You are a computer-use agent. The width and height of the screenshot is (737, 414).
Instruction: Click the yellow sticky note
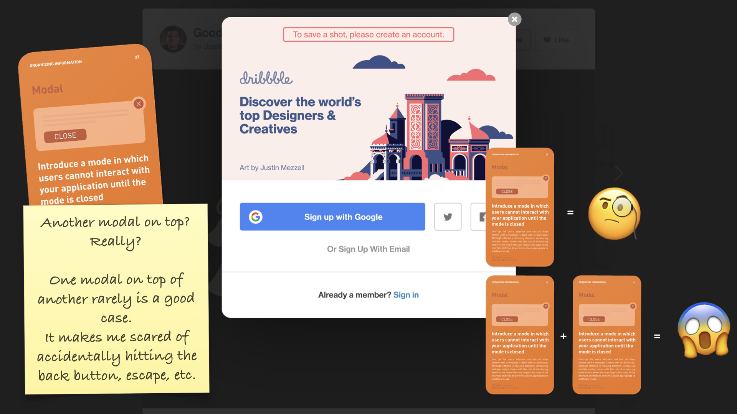coord(117,299)
